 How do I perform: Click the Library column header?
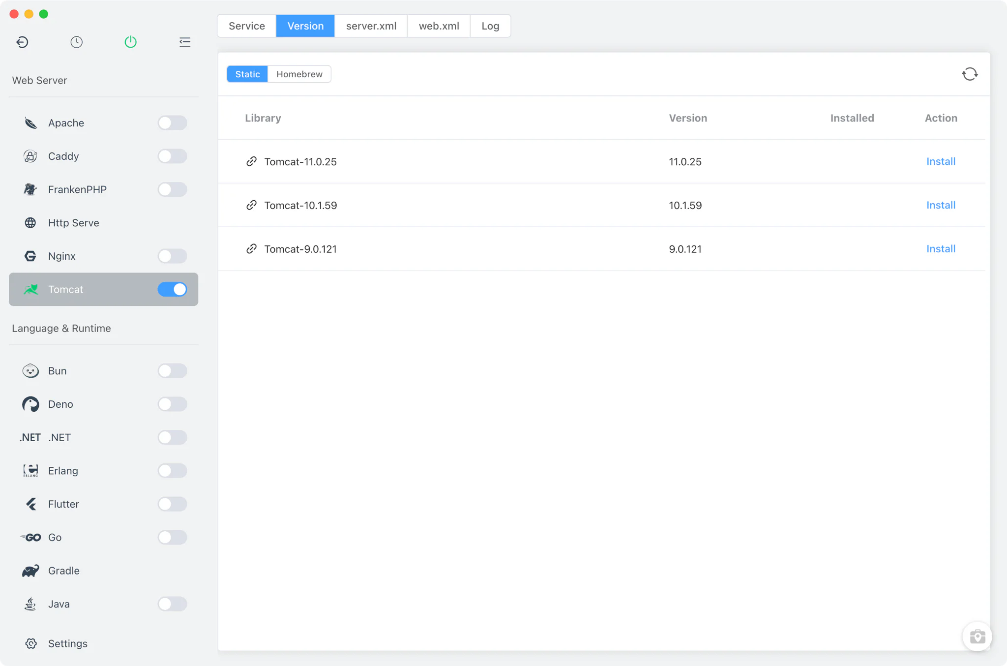click(x=263, y=118)
